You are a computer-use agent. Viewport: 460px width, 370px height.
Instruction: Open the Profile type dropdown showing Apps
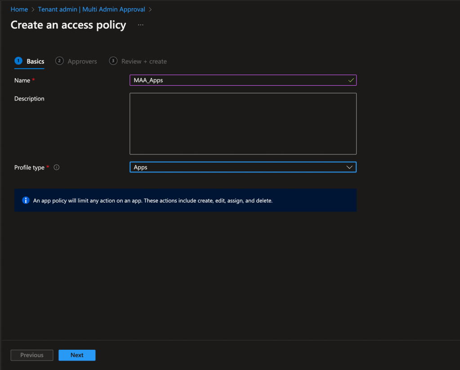point(238,167)
